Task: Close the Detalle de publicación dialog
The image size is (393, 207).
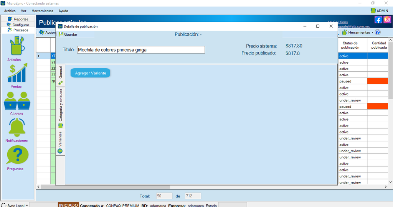Action: 331,26
